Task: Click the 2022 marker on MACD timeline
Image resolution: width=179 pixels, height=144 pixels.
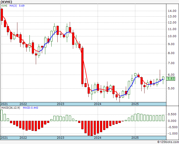Action: (23, 138)
